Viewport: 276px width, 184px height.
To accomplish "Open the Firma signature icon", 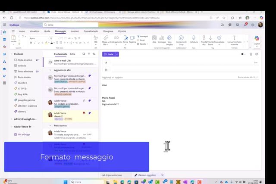I will tap(125, 38).
